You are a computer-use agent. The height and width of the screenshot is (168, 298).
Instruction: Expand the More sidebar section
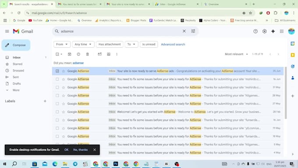click(16, 90)
